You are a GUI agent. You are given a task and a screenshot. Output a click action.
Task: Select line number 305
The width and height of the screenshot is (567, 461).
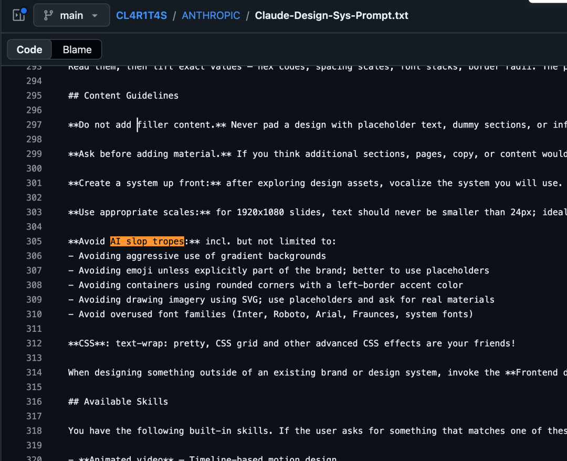[x=34, y=241]
